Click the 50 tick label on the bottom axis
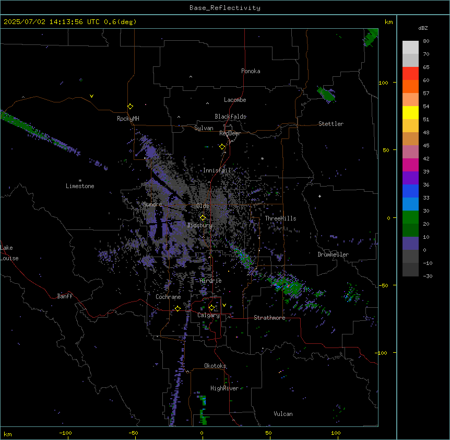 point(268,433)
